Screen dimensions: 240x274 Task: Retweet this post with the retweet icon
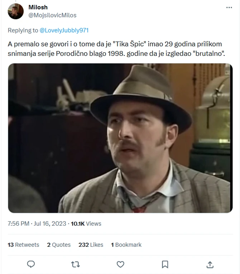76,264
